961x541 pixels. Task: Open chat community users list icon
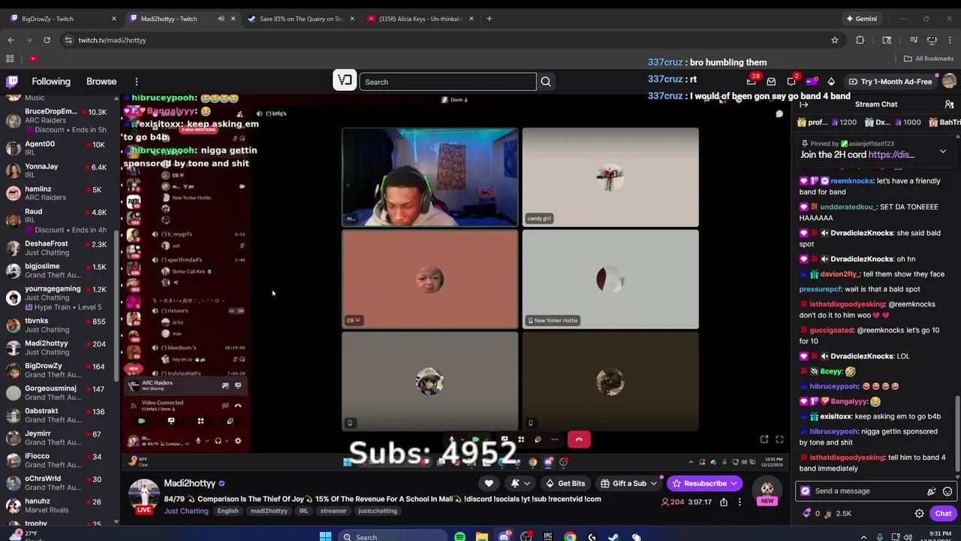coord(949,104)
